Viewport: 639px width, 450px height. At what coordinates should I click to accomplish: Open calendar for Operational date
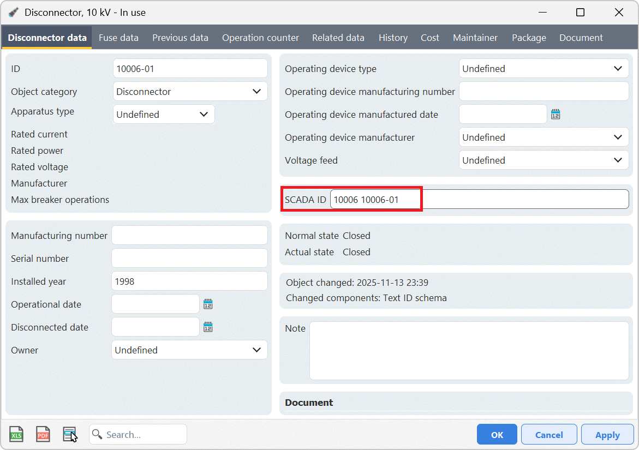click(x=208, y=304)
